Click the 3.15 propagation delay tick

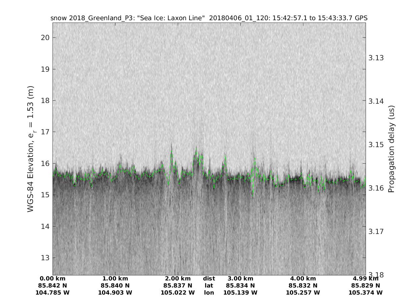[375, 145]
